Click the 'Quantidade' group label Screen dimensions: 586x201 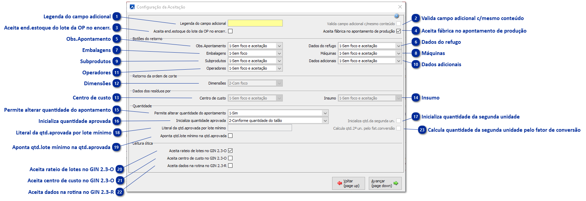142,106
